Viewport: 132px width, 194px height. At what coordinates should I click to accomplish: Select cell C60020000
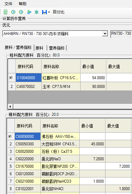[27, 151]
